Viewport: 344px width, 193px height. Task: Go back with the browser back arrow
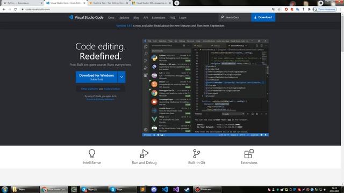pyautogui.click(x=4, y=10)
